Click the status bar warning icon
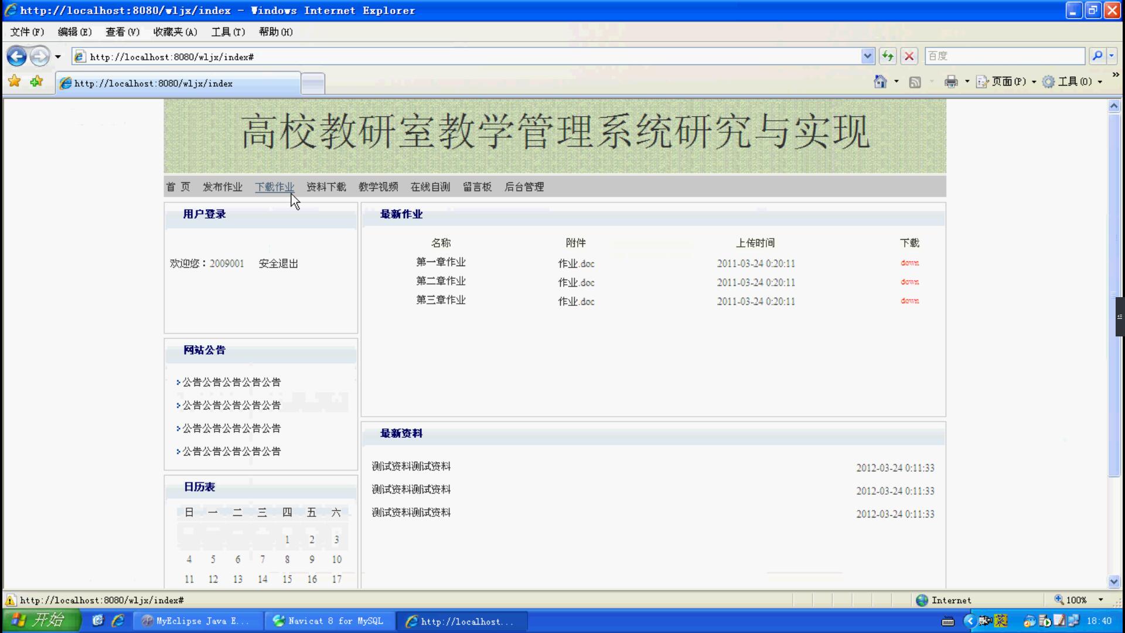The width and height of the screenshot is (1125, 633). click(x=11, y=600)
